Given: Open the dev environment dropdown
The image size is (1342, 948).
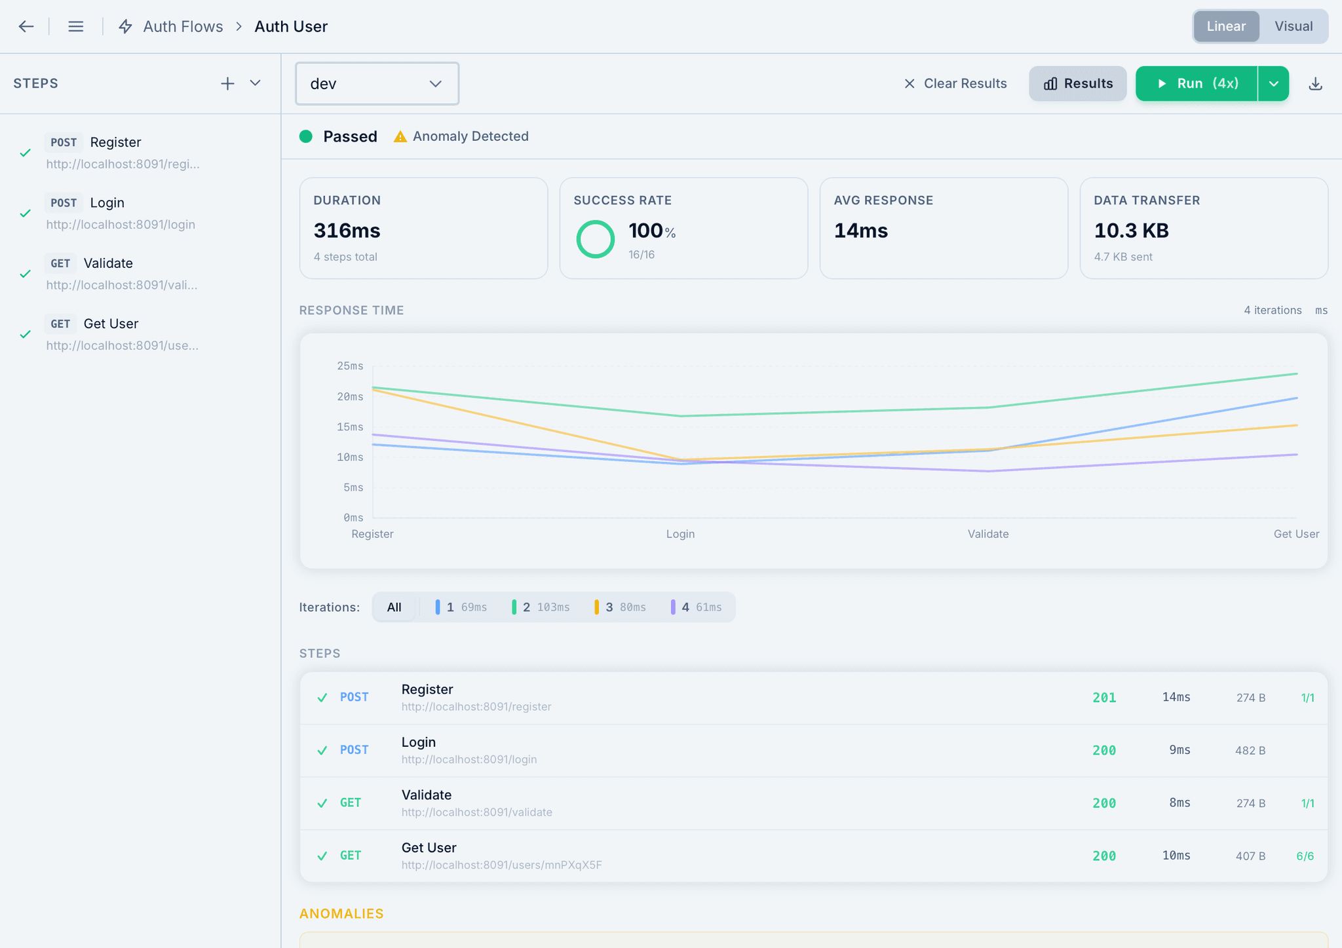Looking at the screenshot, I should 377,83.
